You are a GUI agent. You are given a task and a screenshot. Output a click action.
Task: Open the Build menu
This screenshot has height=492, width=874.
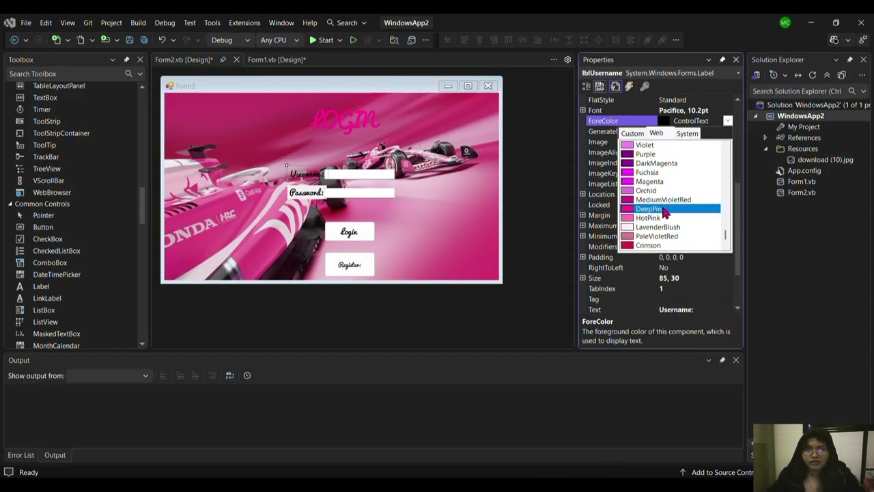coord(138,23)
